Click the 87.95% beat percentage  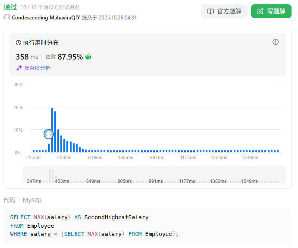[70, 57]
